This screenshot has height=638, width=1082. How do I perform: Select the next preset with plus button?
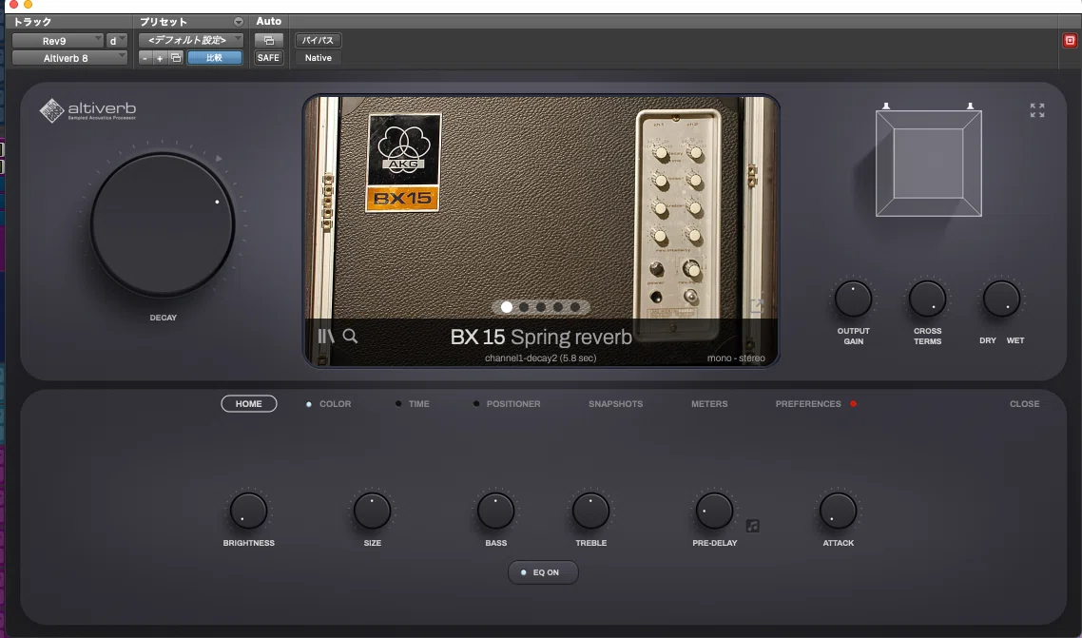point(160,58)
